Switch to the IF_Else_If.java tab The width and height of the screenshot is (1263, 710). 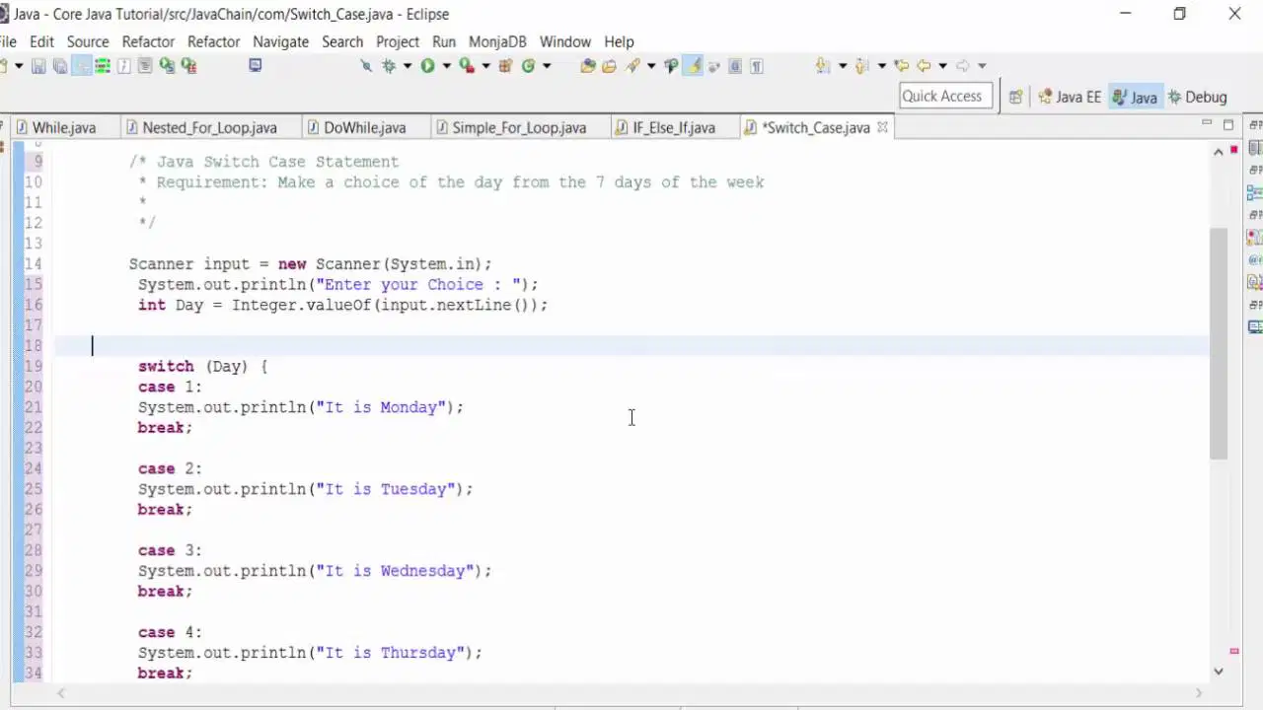click(673, 127)
